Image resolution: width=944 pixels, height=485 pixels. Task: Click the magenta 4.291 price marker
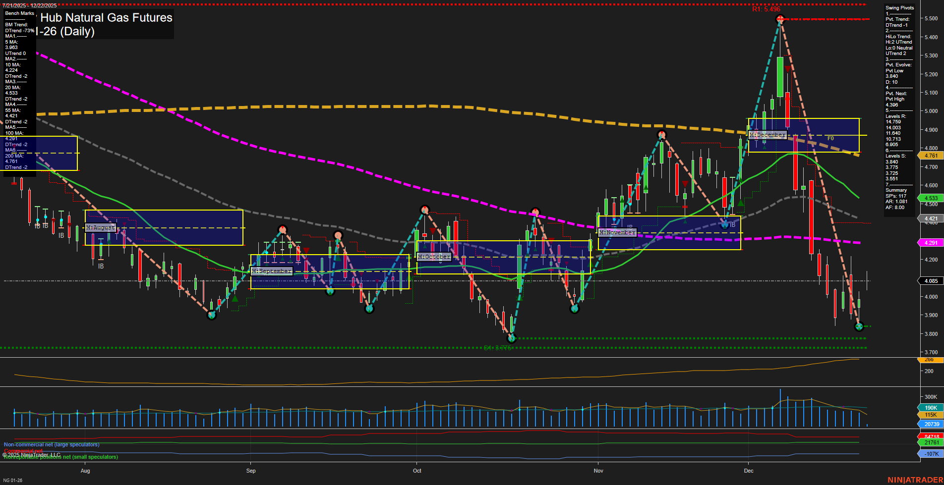[930, 243]
